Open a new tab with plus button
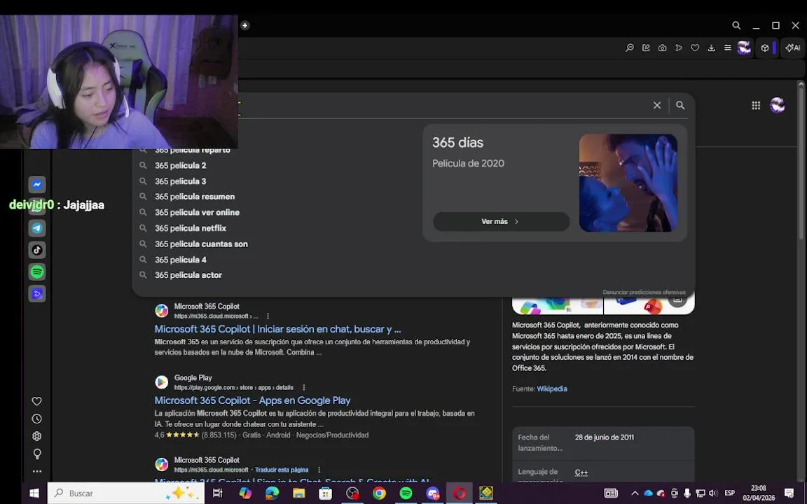 coord(245,25)
